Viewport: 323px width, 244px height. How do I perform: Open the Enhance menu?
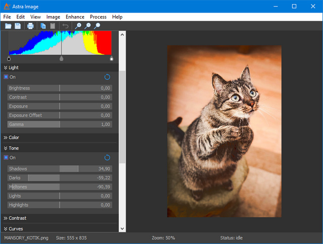click(x=75, y=17)
